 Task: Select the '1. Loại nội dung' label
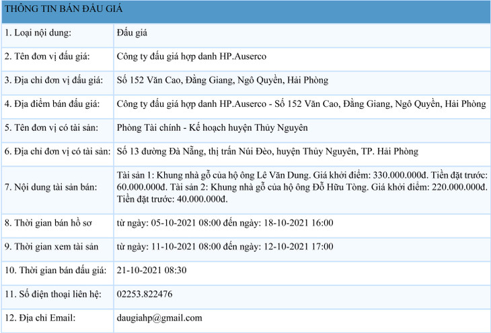click(38, 33)
